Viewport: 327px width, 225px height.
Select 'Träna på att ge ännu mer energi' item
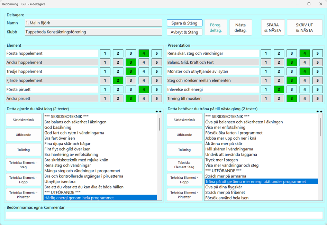262,181
